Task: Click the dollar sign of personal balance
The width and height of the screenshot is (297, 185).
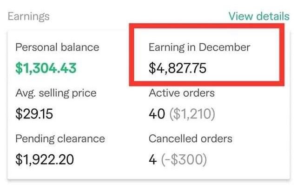Action: pos(19,68)
